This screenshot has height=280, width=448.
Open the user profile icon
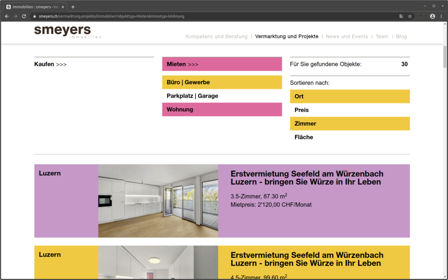coord(433,16)
